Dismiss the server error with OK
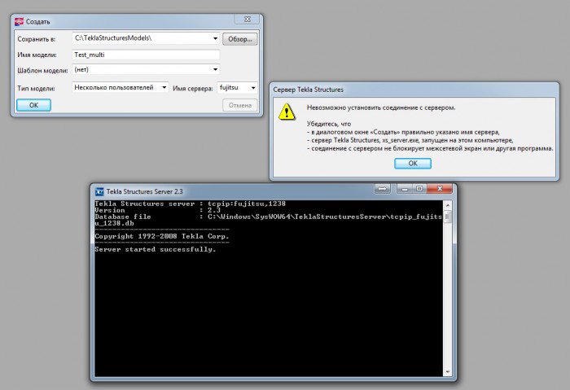The width and height of the screenshot is (570, 390). coord(413,164)
